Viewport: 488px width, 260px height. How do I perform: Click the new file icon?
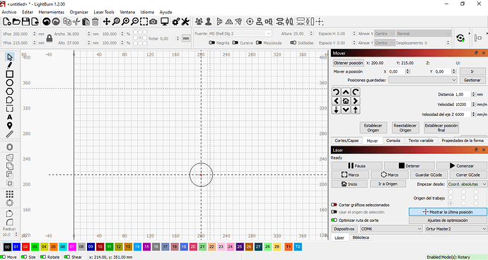pos(7,21)
